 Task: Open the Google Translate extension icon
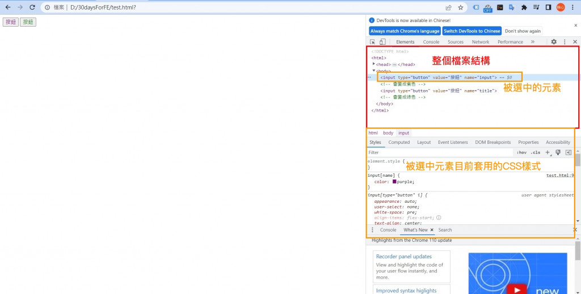tap(512, 7)
